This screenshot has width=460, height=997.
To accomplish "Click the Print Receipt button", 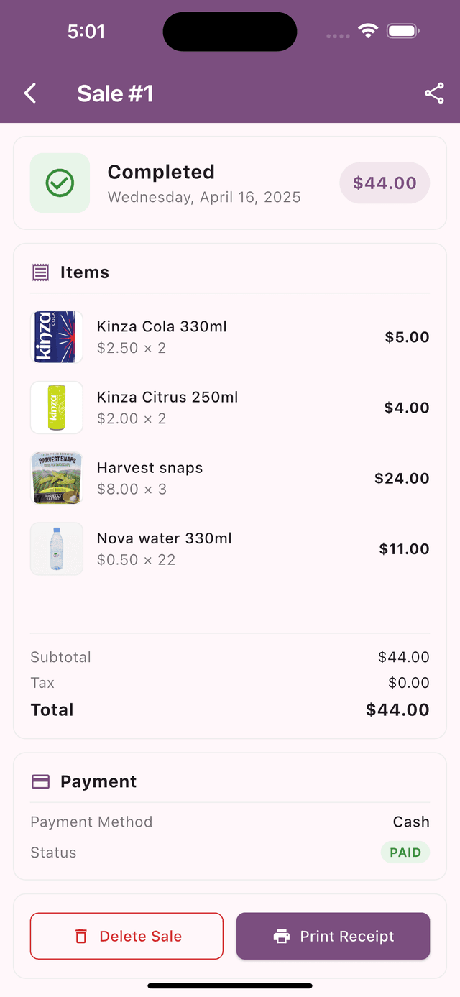I will coord(333,936).
